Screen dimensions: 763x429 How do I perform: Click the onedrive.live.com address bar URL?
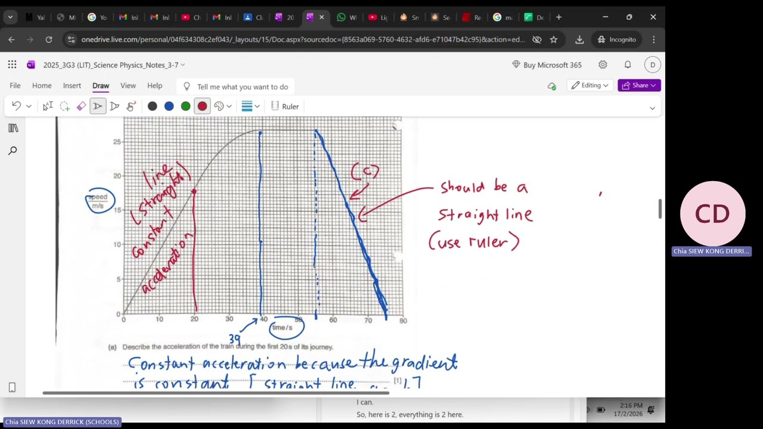point(303,39)
